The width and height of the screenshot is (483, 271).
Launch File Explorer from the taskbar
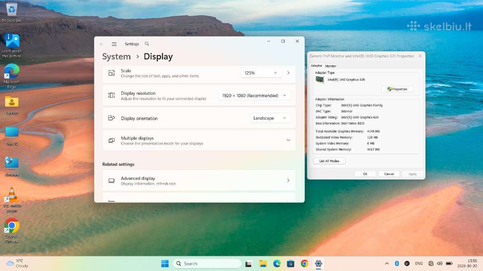pyautogui.click(x=263, y=264)
